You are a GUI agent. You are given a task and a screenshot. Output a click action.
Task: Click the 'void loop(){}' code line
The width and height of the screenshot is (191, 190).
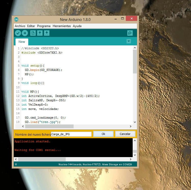point(33,83)
